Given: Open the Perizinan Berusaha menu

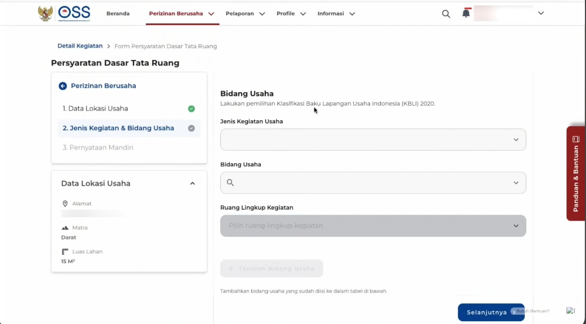Looking at the screenshot, I should click(182, 14).
